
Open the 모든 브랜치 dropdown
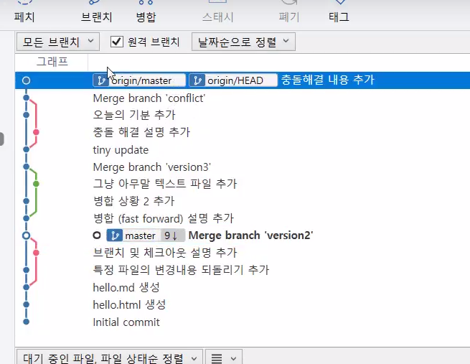[x=58, y=42]
